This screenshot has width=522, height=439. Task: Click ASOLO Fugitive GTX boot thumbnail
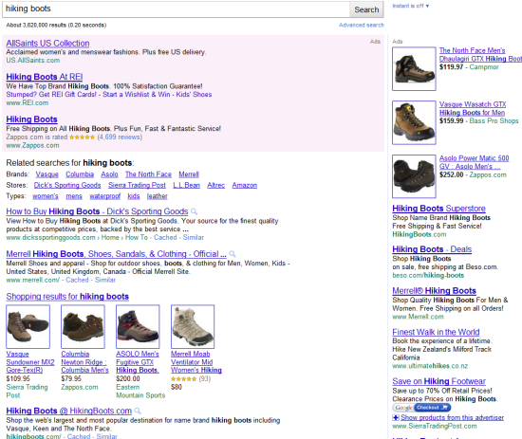pyautogui.click(x=138, y=326)
